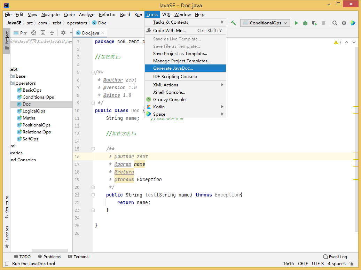Click Collapse All icon in Project panel
This screenshot has width=361, height=270.
pyautogui.click(x=52, y=33)
